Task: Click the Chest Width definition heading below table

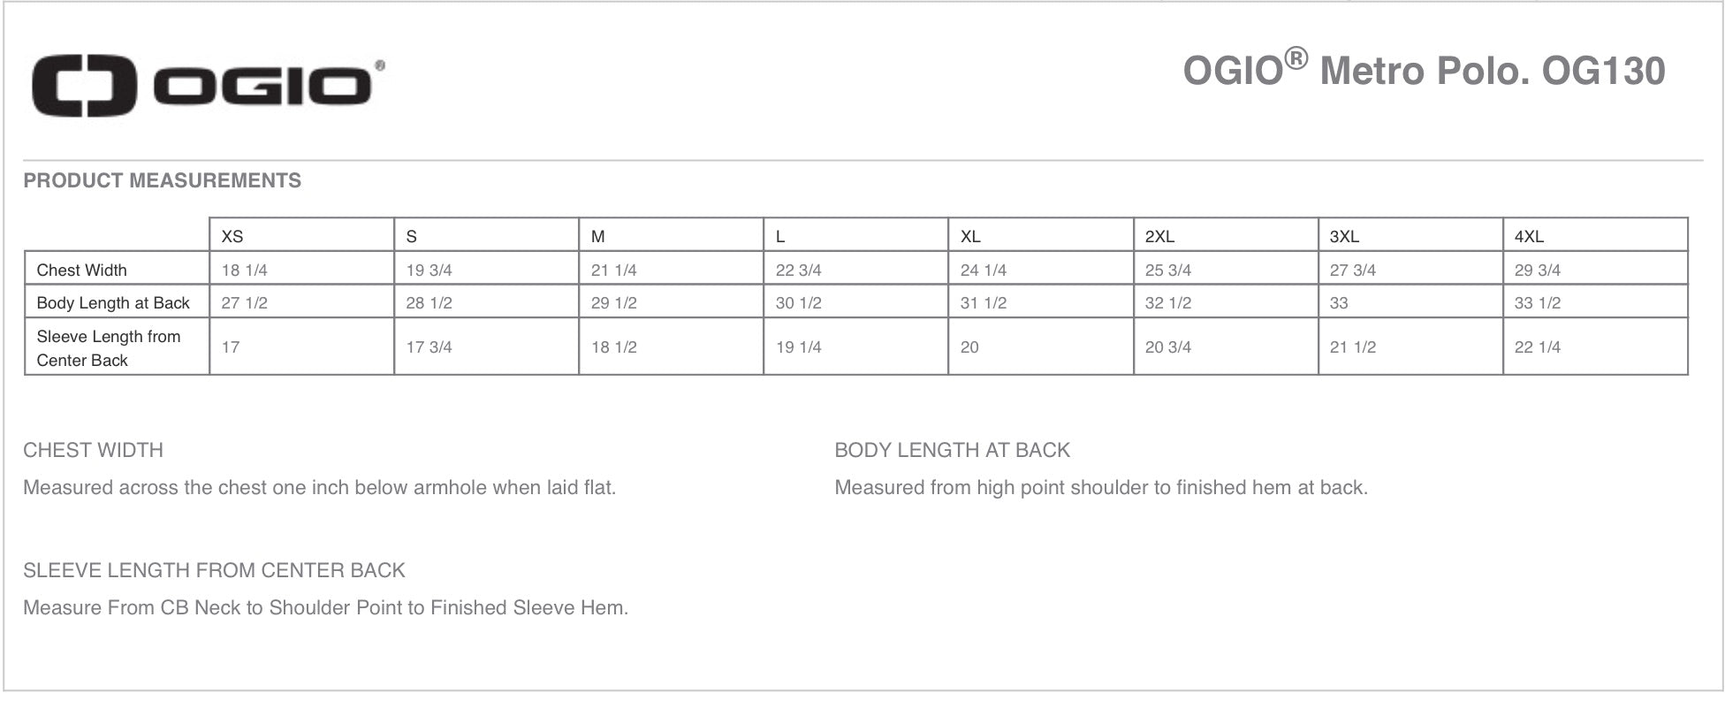Action: 93,450
